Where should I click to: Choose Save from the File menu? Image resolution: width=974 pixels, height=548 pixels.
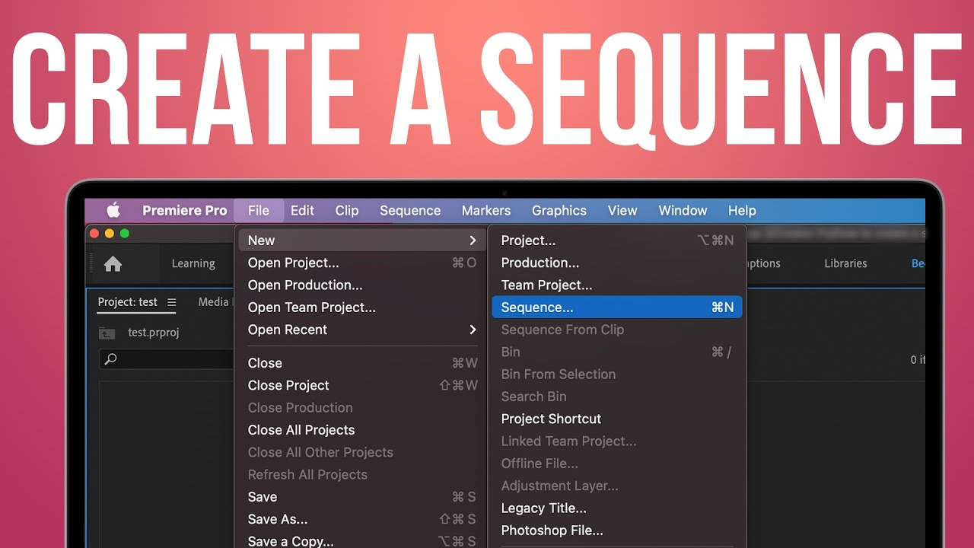pos(361,497)
